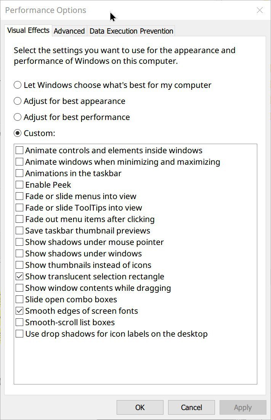Viewport: 271px width, 420px height.
Task: Select the Custom radio button
Action: coord(18,133)
